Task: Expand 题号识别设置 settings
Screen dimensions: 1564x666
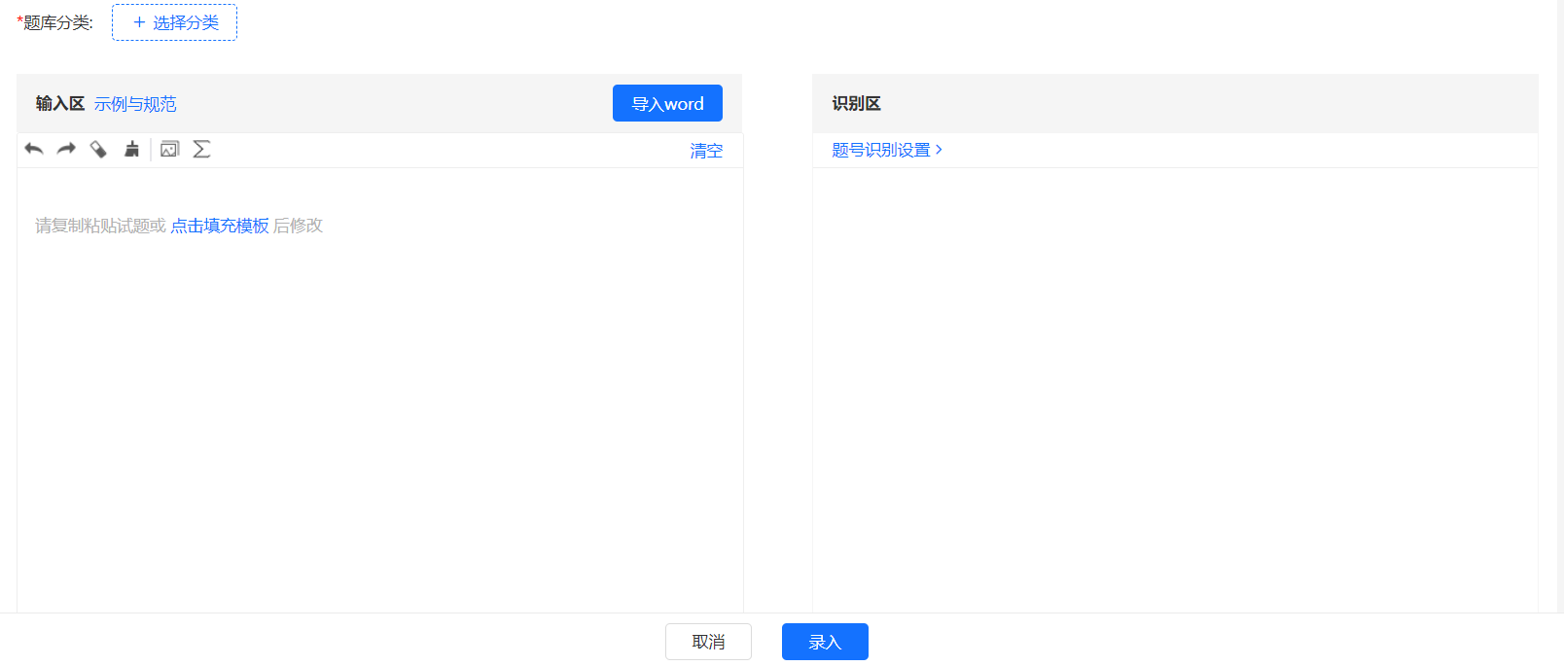Action: [x=887, y=150]
